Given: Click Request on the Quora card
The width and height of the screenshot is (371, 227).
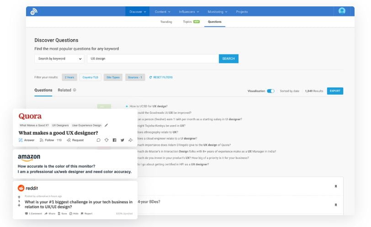Looking at the screenshot, I should [x=75, y=140].
